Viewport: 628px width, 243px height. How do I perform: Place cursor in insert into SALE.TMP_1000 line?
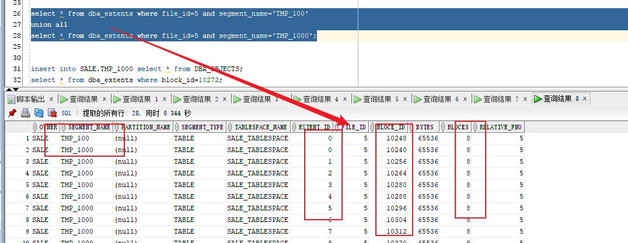coord(137,69)
